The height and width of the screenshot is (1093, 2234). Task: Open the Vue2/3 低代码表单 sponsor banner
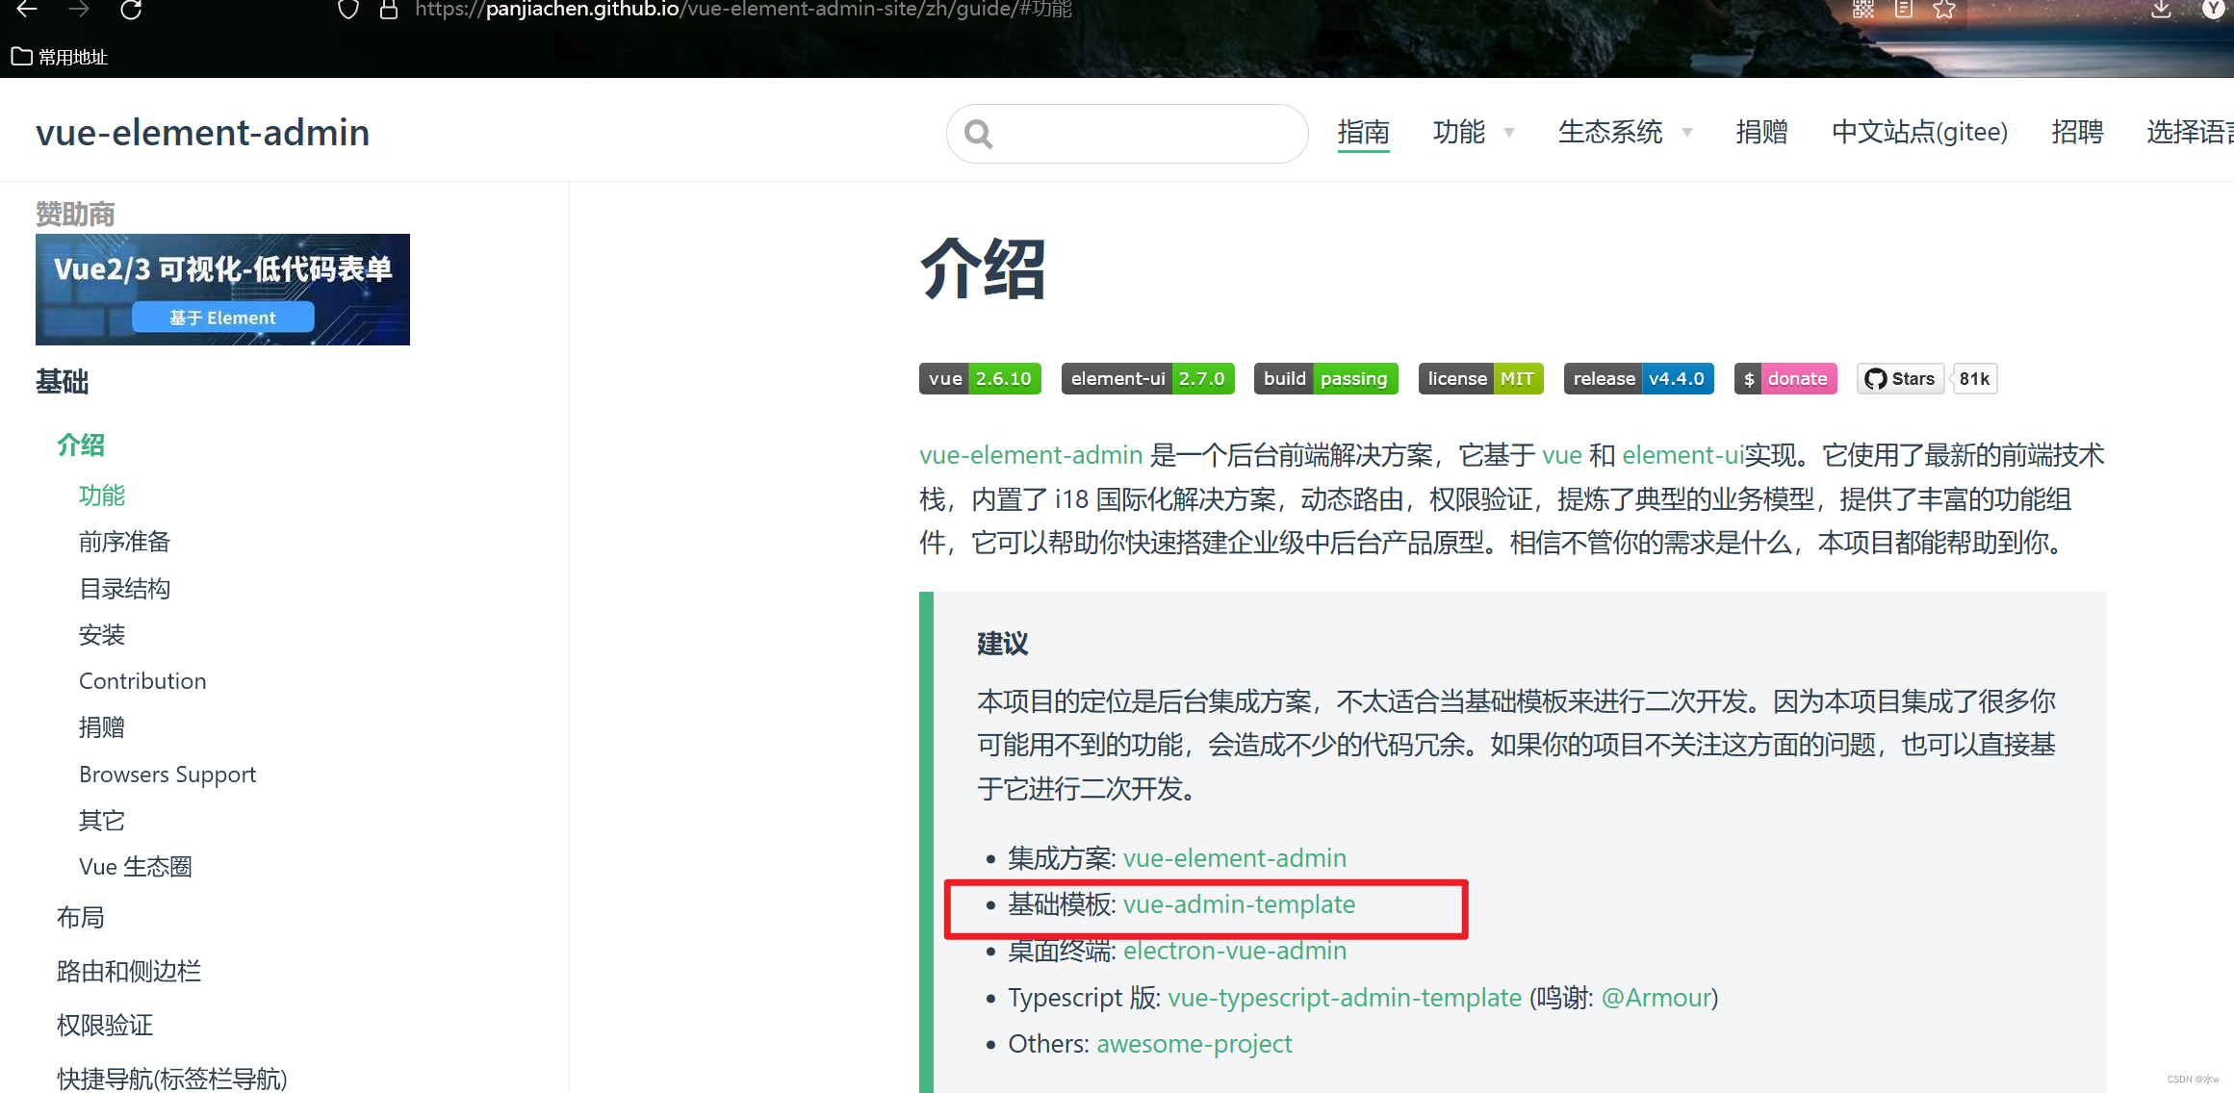[222, 290]
